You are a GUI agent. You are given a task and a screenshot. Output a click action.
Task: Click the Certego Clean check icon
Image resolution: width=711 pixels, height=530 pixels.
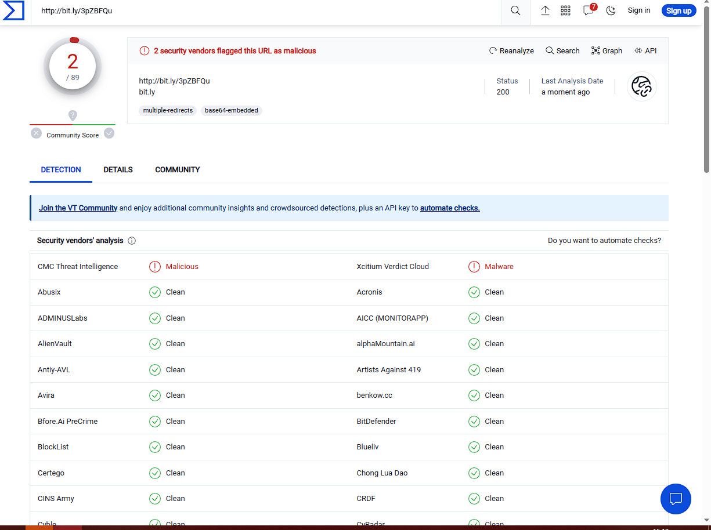(x=155, y=473)
